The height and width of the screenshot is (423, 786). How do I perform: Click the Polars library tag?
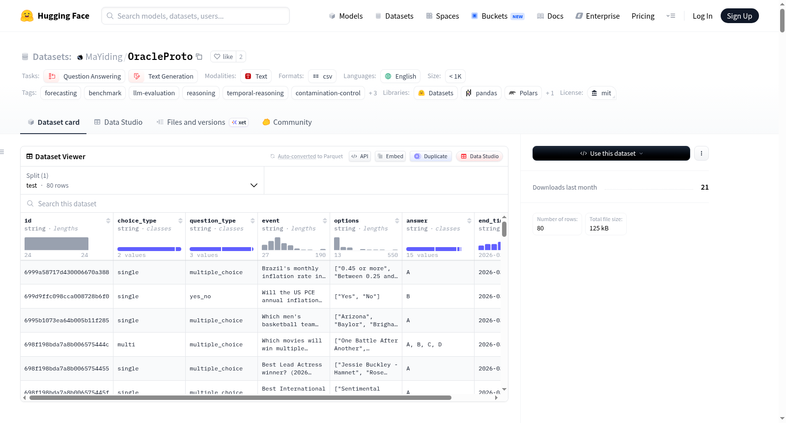523,93
